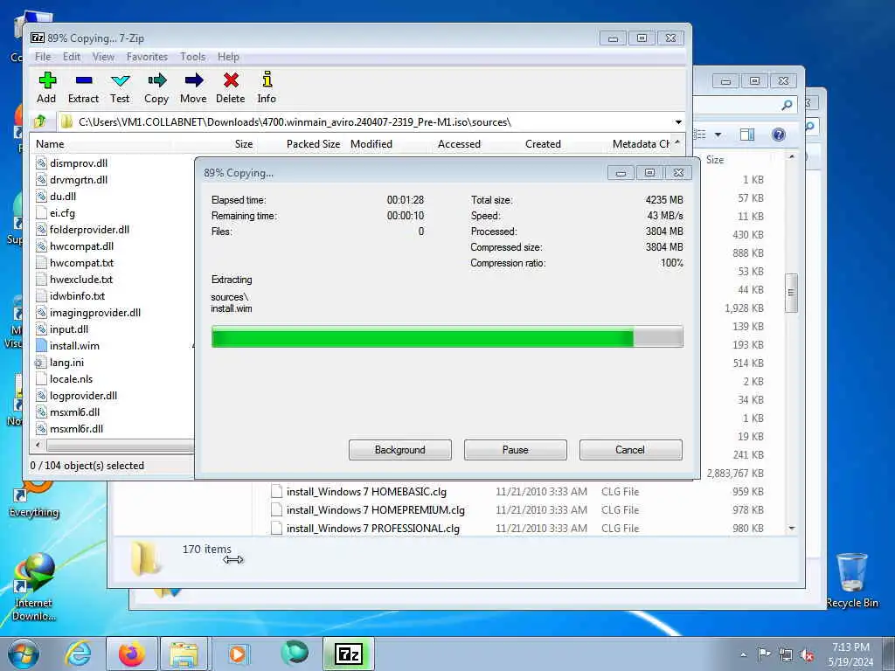
Task: Sort by the Name column header
Action: click(50, 144)
